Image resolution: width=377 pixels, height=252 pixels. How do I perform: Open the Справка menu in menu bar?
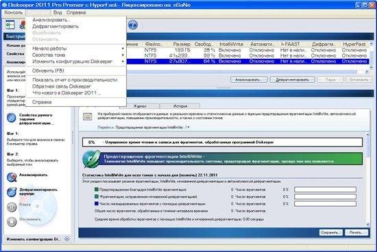[x=76, y=12]
